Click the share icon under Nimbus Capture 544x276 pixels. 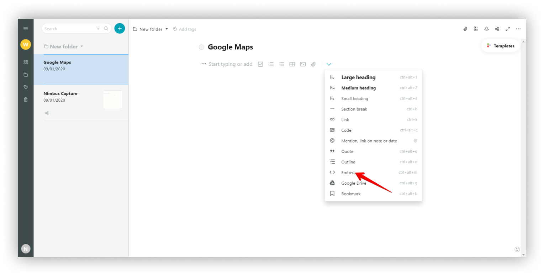pyautogui.click(x=47, y=113)
